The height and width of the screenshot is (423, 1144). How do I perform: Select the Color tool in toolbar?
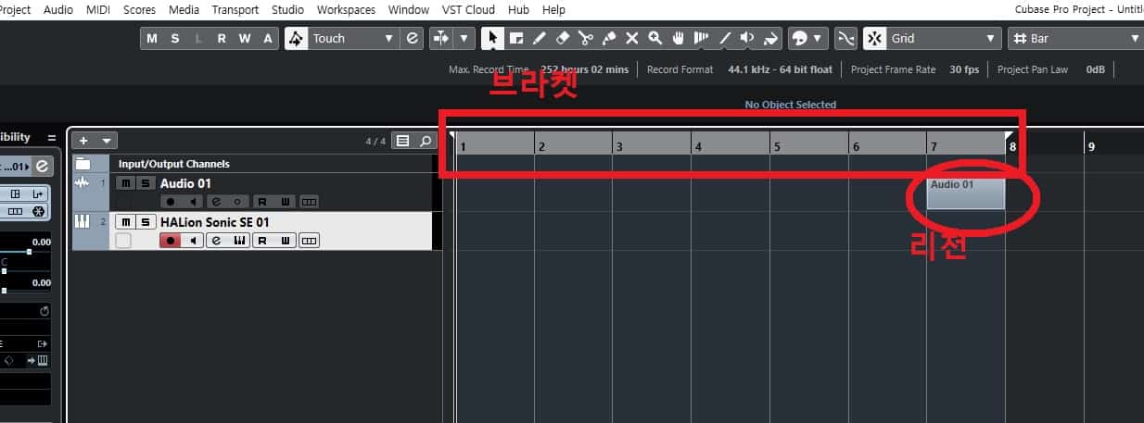pyautogui.click(x=771, y=38)
